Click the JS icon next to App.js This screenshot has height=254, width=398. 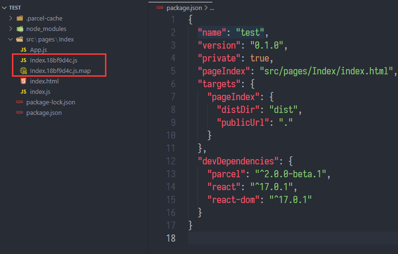(23, 50)
